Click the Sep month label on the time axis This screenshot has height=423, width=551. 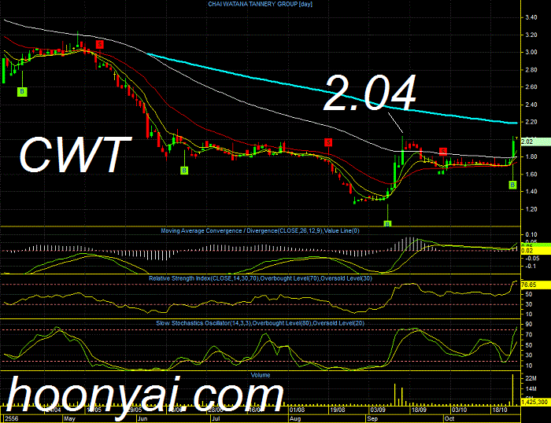372,419
